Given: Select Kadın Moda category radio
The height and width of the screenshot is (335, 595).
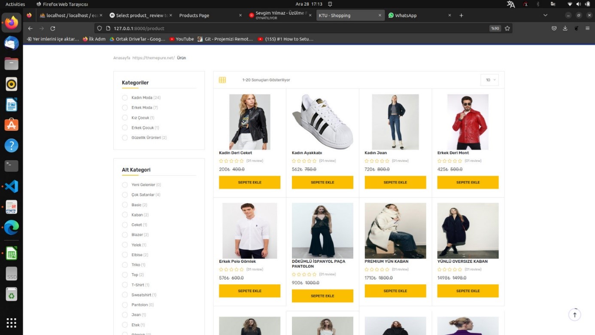Looking at the screenshot, I should [x=125, y=97].
